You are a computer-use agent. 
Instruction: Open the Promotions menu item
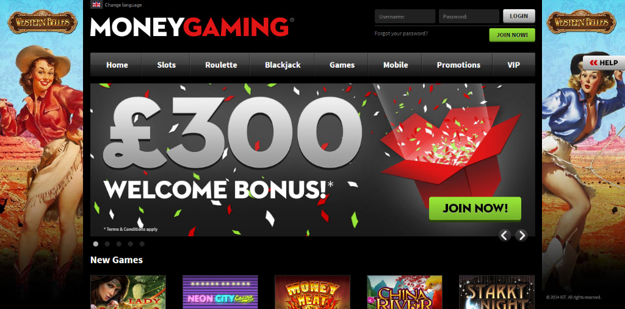[x=458, y=65]
